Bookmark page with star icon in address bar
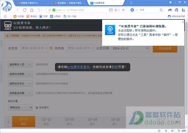This screenshot has height=133, width=188. pos(116,10)
